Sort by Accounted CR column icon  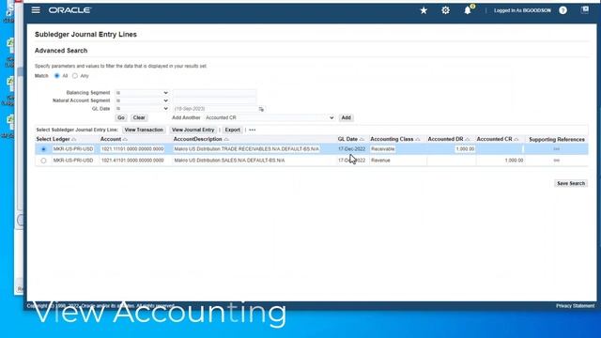[x=516, y=140]
